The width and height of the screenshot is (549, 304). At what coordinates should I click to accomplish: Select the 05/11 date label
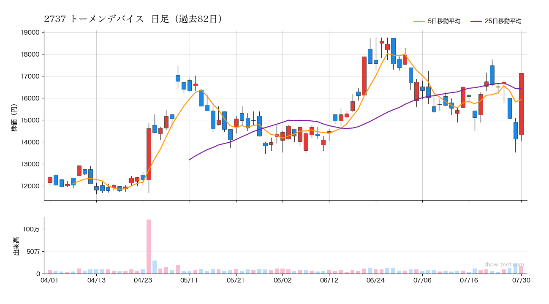click(189, 280)
